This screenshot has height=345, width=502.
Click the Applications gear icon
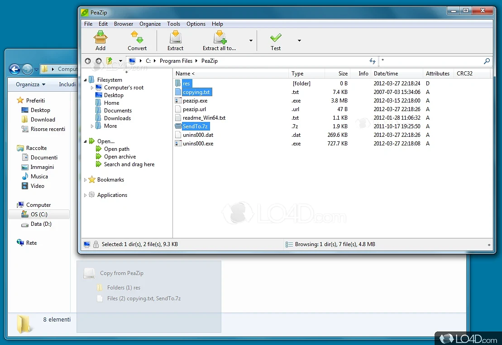coord(92,195)
